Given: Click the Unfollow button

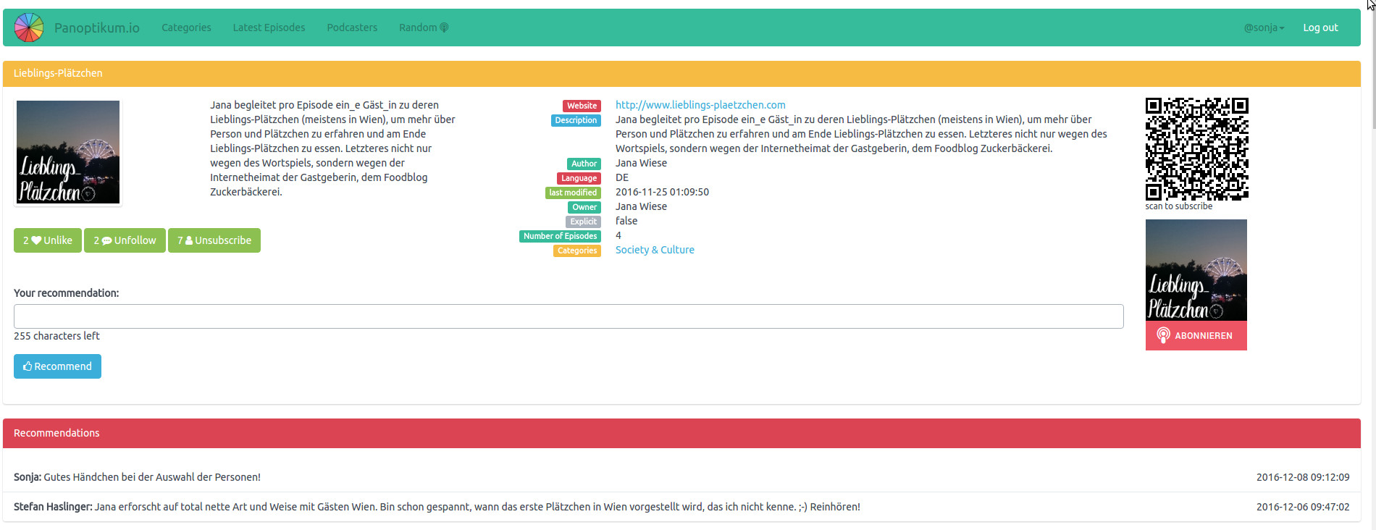Looking at the screenshot, I should pos(125,240).
